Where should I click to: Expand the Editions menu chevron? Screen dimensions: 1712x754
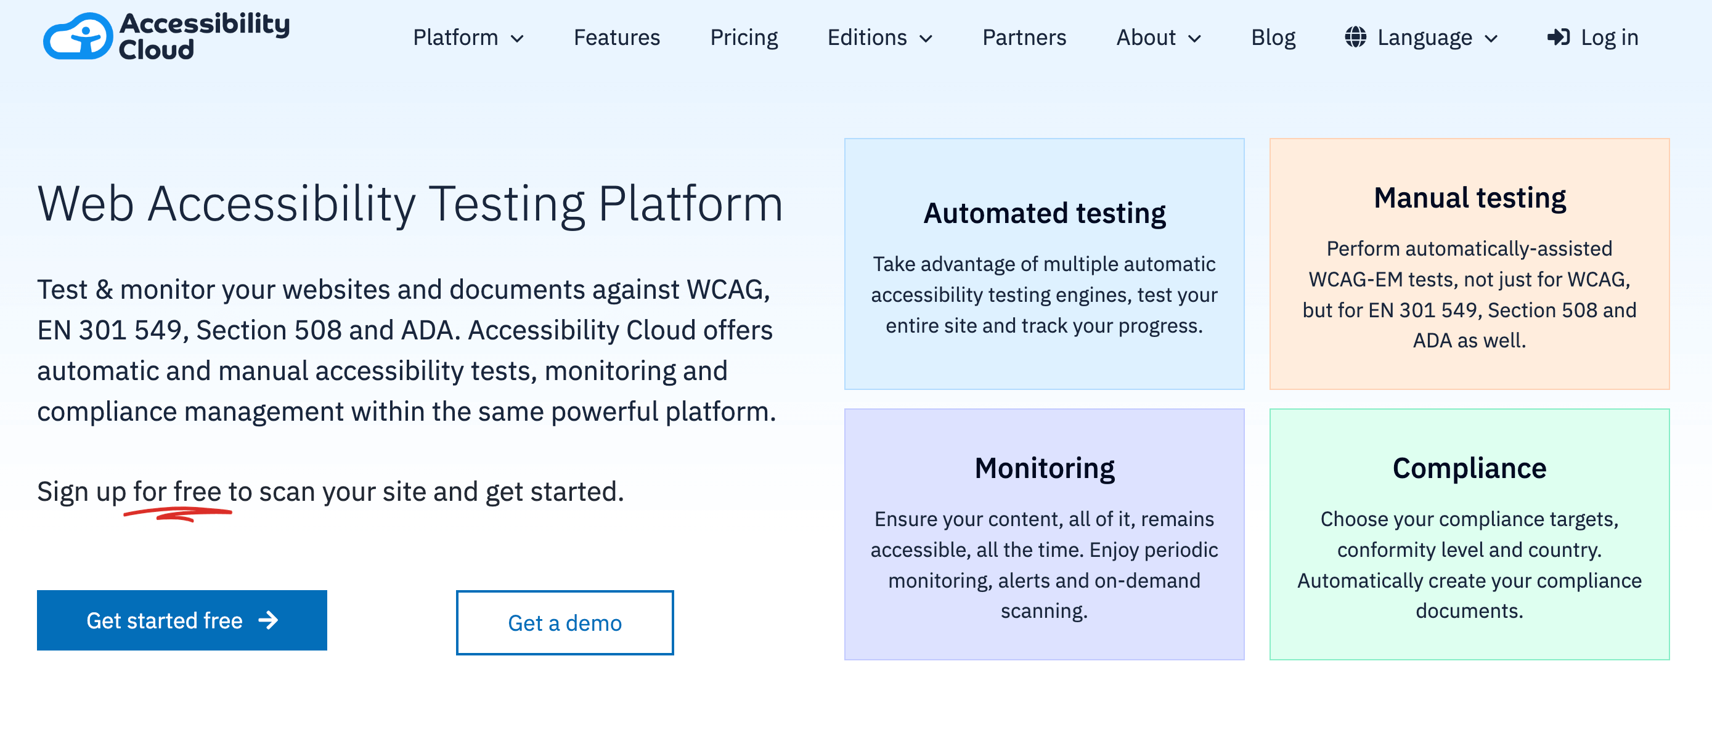(926, 39)
